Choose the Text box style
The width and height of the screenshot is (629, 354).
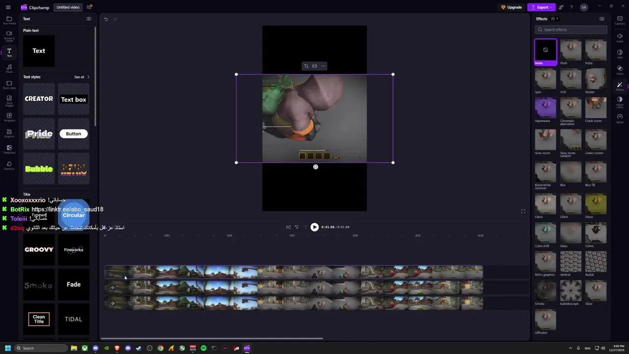pos(74,99)
